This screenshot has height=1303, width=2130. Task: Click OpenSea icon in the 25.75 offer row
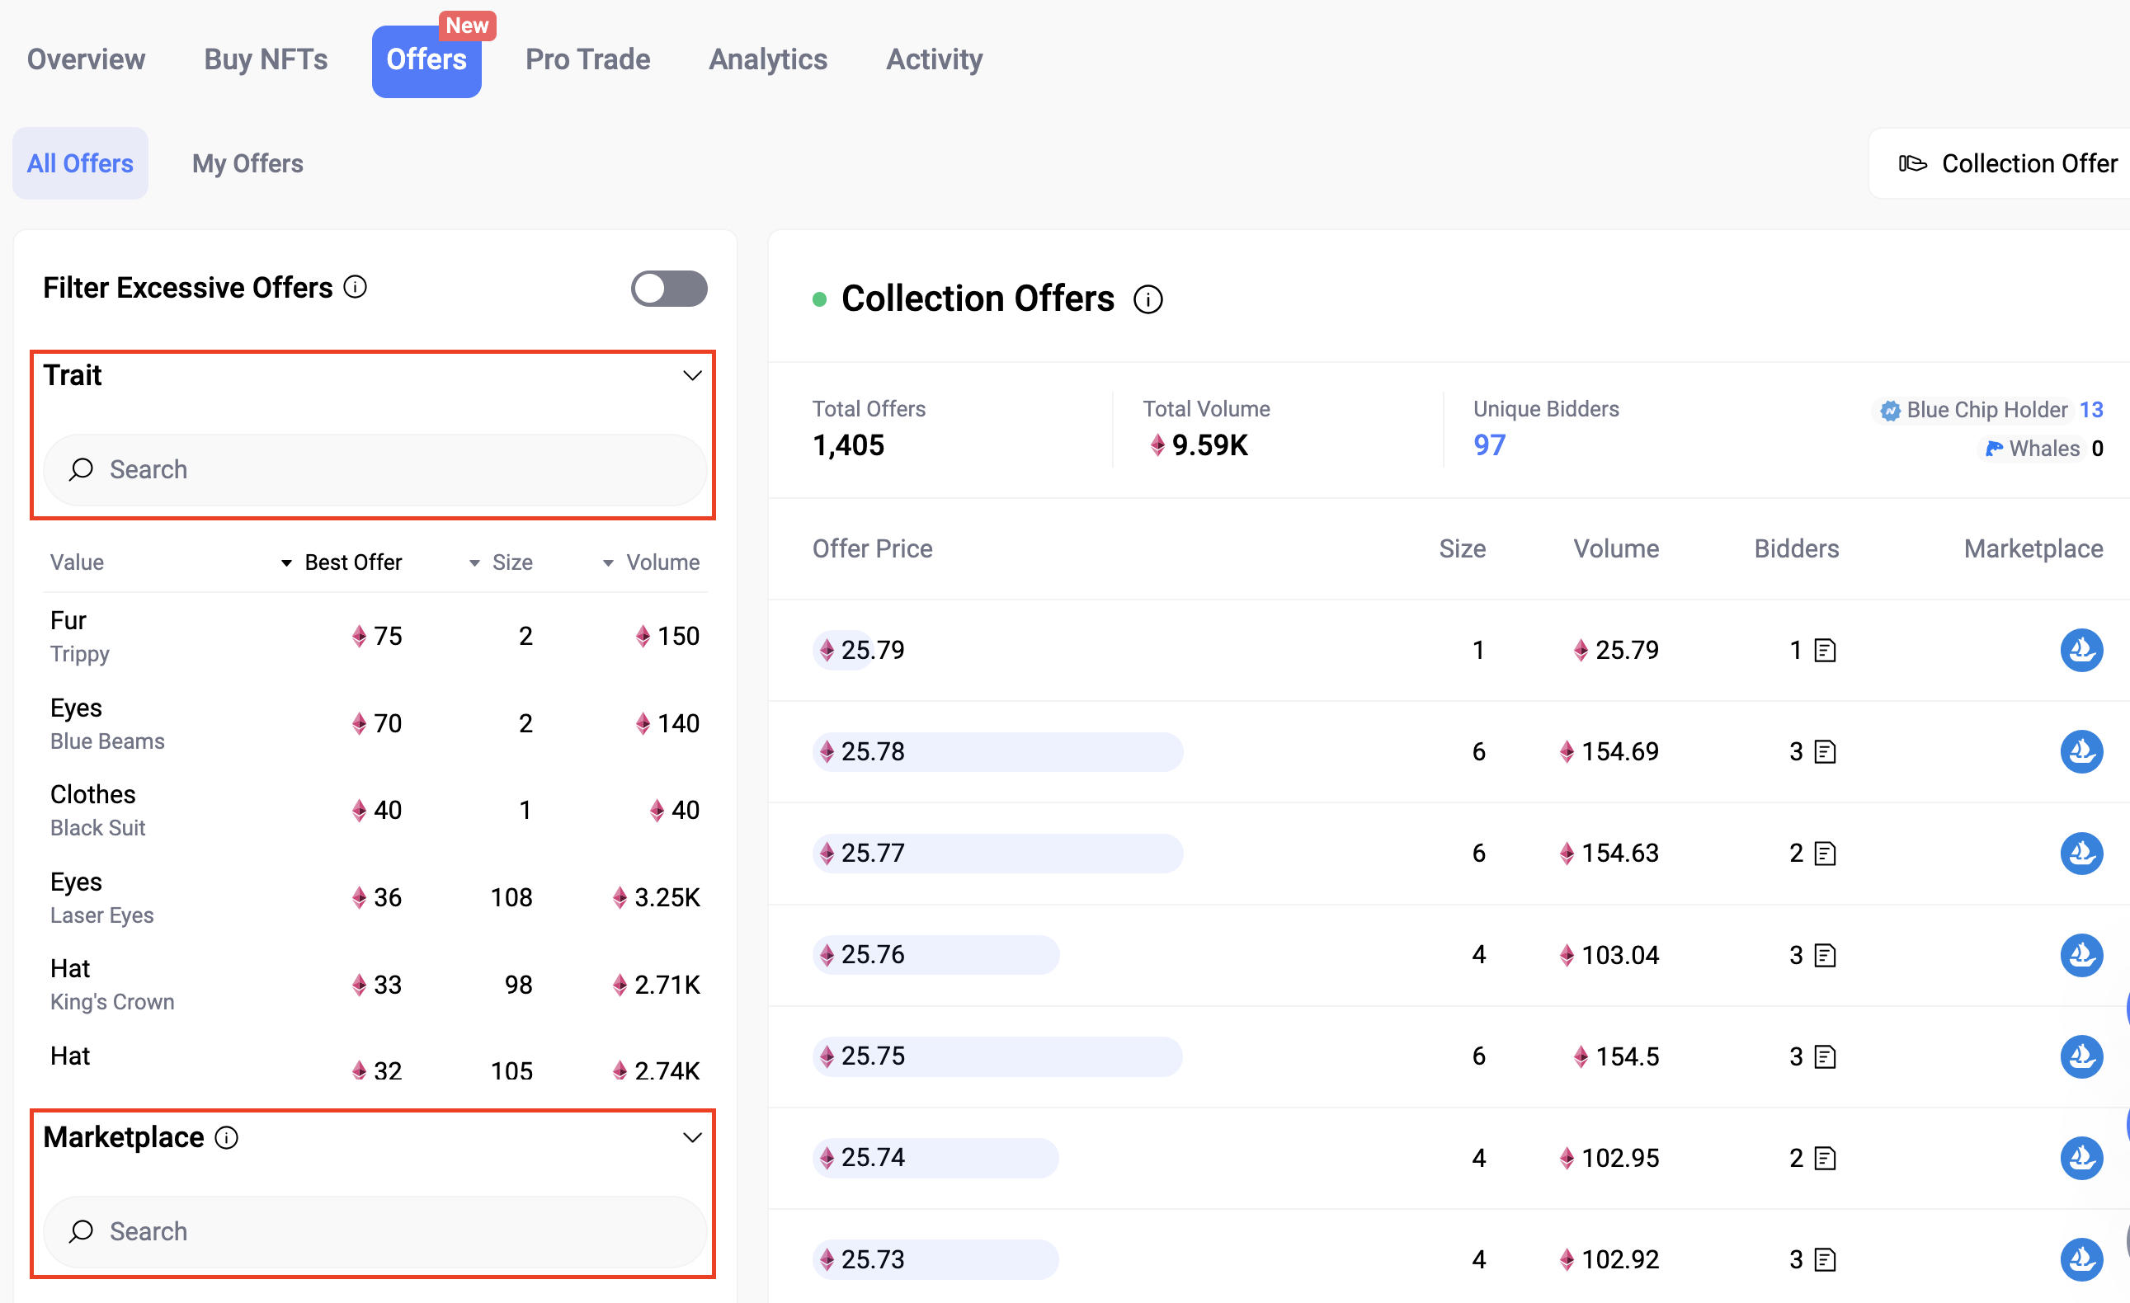(x=2081, y=1056)
